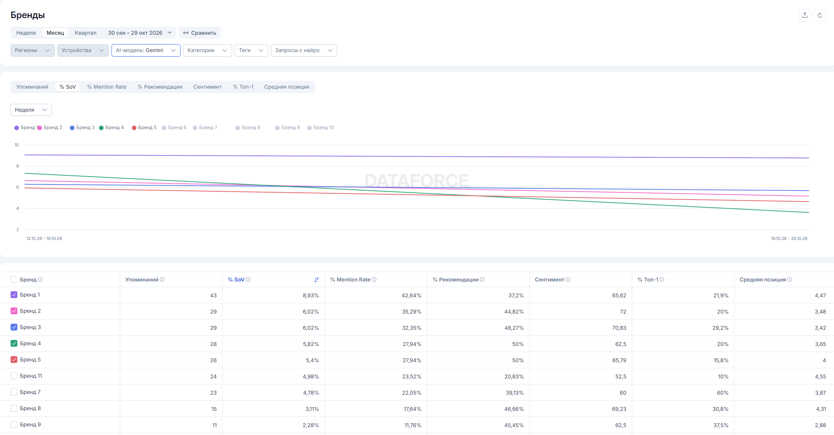
Task: Switch to Средняя позиция tab
Action: coord(287,87)
